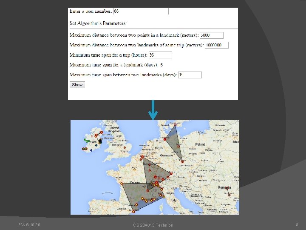Screen dimensions: 306x230
Task: Click the lower Bucharest marker in Romania
Action: [229, 195]
